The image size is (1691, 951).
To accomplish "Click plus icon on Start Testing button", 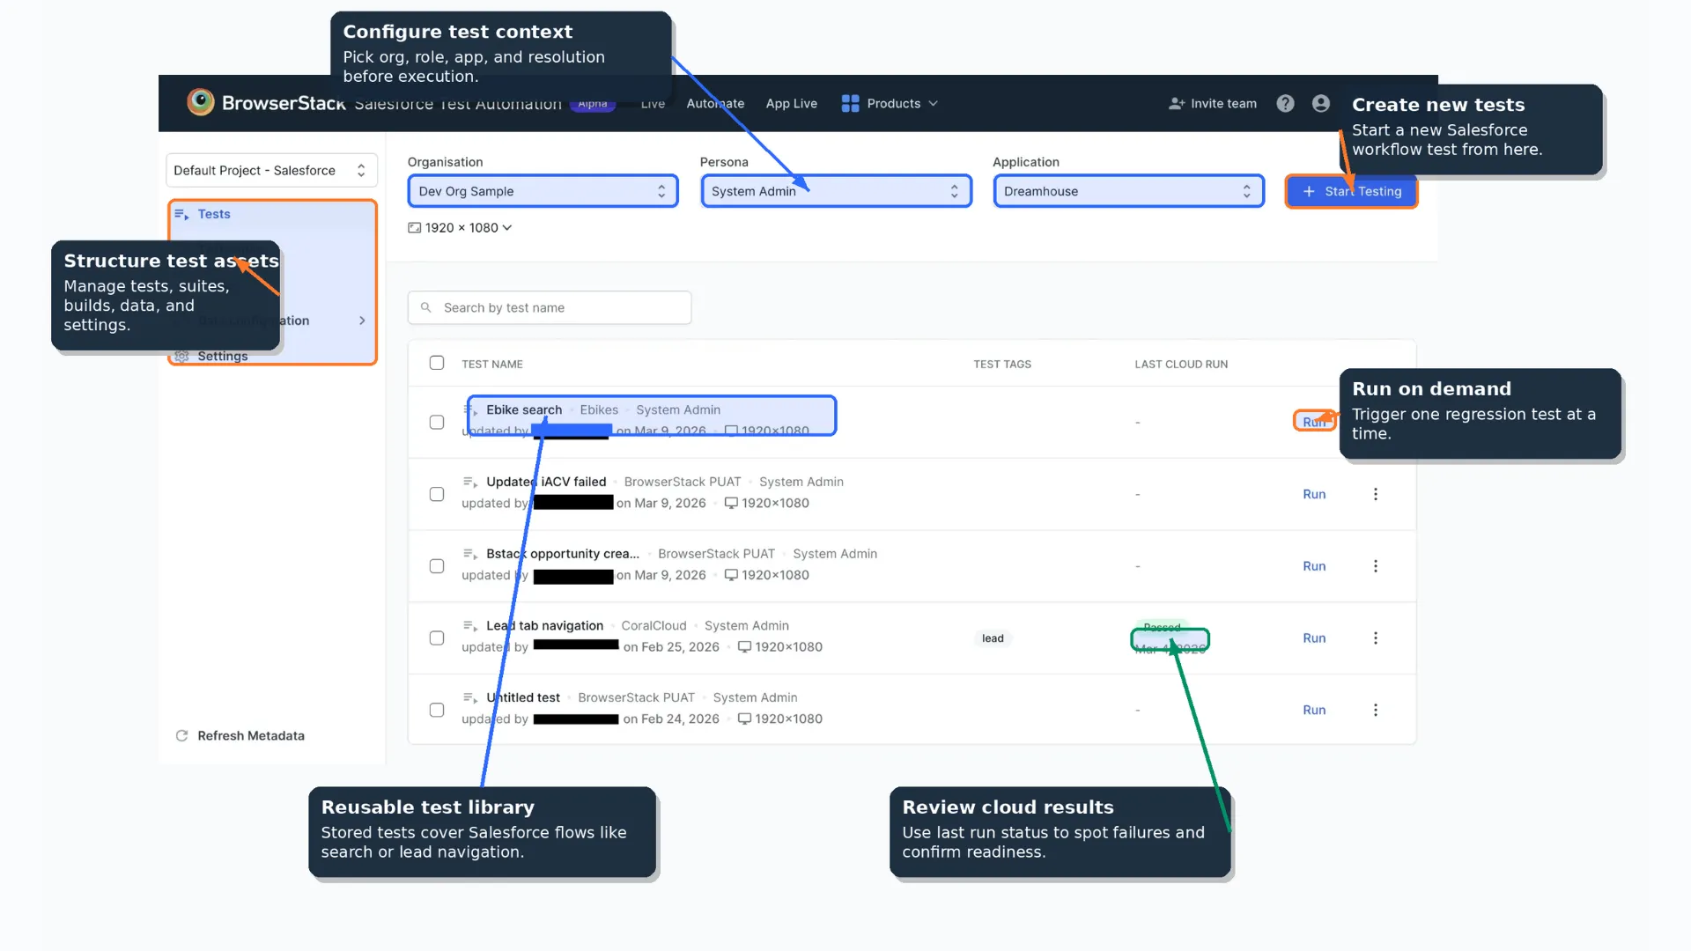I will point(1309,191).
